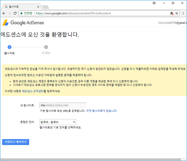
Task: Click the blurred gmail account address
Action: click(x=172, y=23)
